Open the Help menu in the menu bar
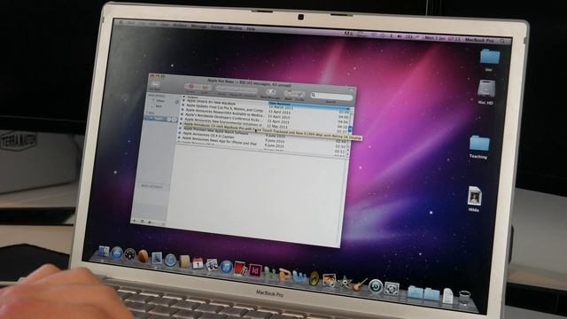 pyautogui.click(x=251, y=28)
